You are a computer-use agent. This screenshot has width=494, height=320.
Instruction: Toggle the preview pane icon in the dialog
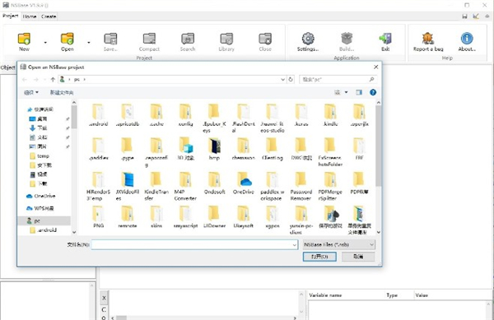pyautogui.click(x=359, y=92)
